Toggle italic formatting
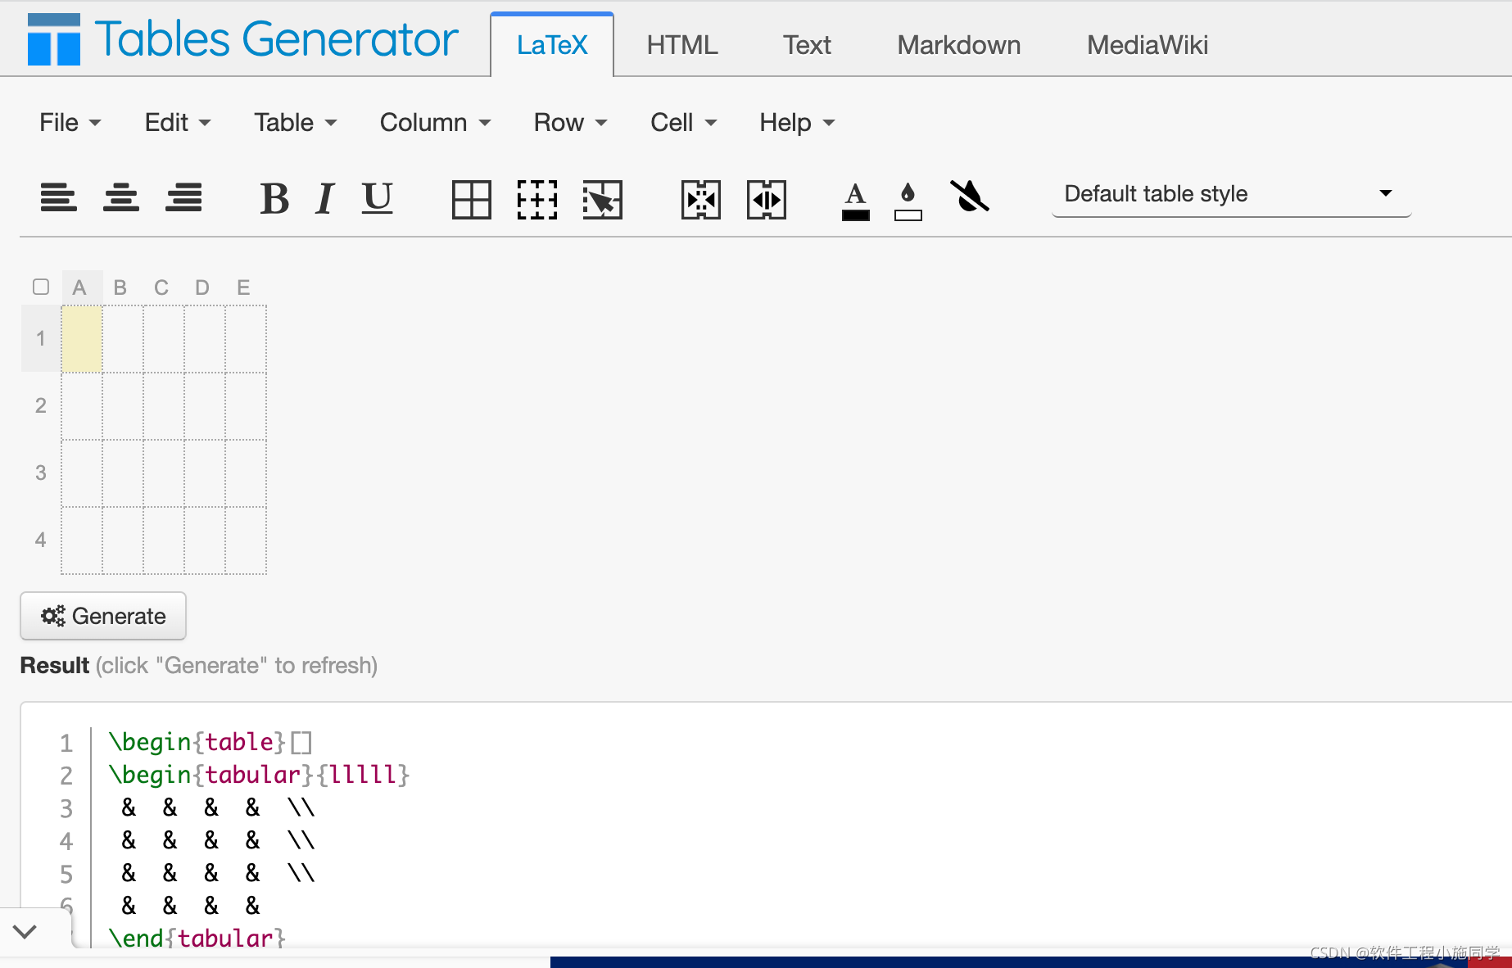1512x968 pixels. pyautogui.click(x=325, y=198)
